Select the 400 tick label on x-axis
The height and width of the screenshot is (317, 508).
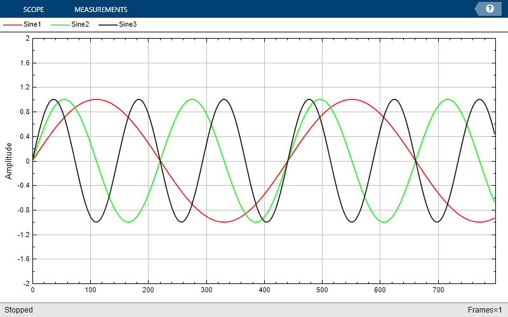point(264,290)
